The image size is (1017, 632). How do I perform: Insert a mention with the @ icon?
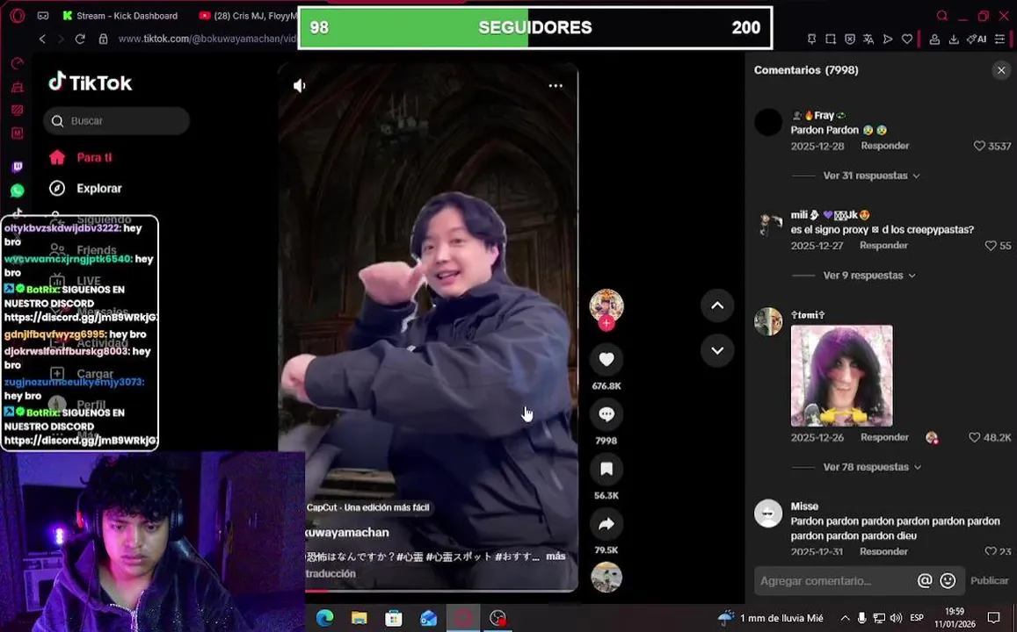tap(924, 581)
